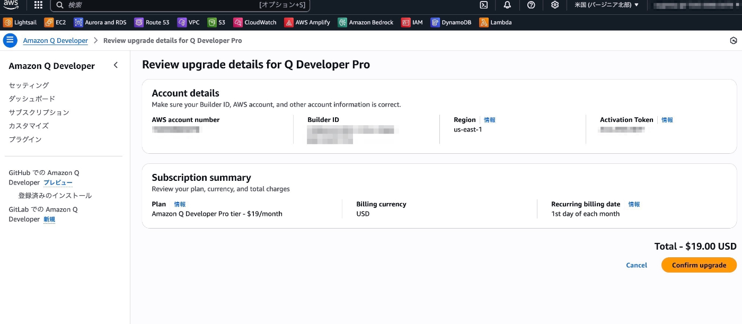742x324 pixels.
Task: Open GitHub での Amazon Q Developer
Action: (x=44, y=178)
